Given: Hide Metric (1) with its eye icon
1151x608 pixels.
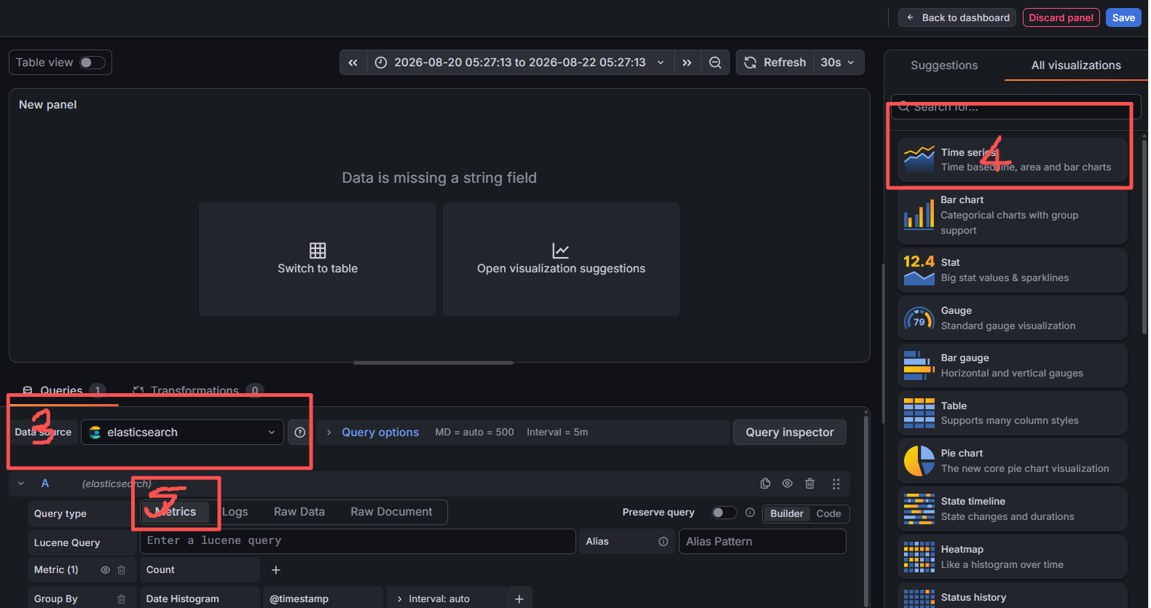Looking at the screenshot, I should 105,570.
